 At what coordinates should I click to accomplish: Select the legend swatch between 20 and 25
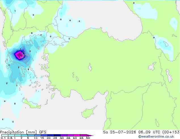coord(51,135)
